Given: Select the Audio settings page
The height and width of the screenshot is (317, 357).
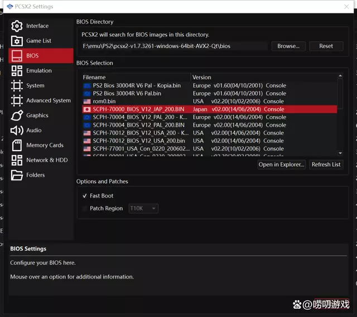Looking at the screenshot, I should point(41,130).
